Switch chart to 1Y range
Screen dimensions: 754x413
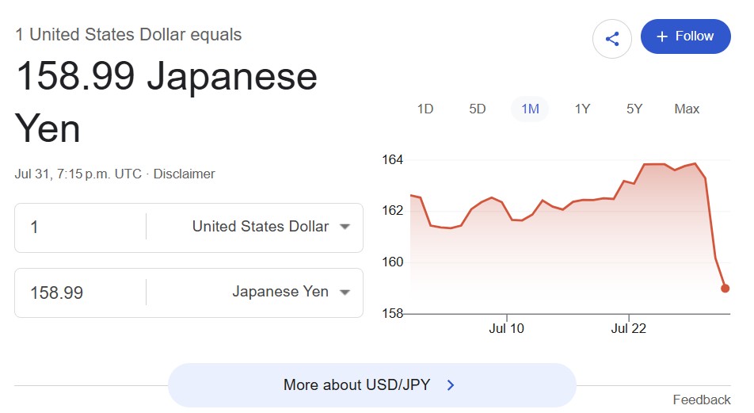click(x=582, y=109)
